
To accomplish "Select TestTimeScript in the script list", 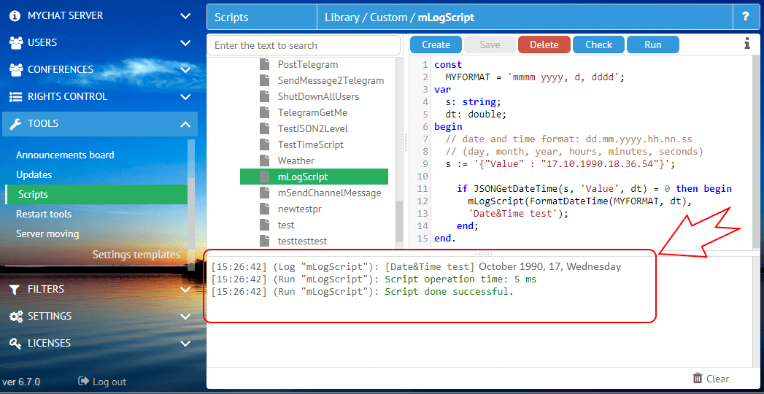I will click(310, 144).
